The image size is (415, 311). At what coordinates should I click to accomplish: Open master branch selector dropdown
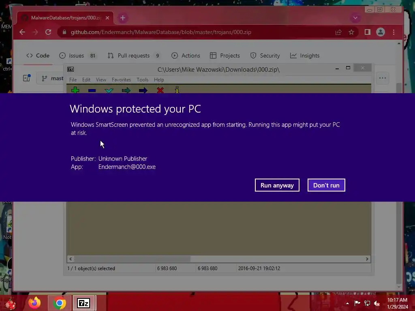[x=50, y=78]
